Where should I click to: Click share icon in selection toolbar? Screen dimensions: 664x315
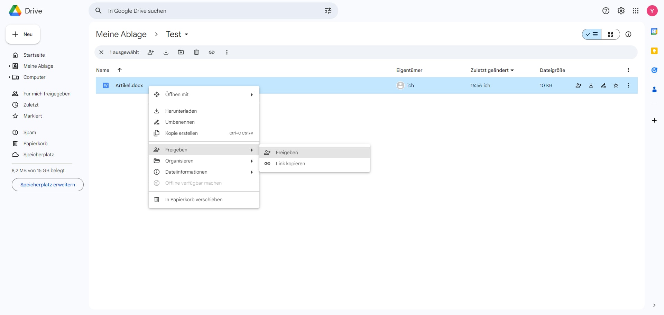pyautogui.click(x=151, y=52)
